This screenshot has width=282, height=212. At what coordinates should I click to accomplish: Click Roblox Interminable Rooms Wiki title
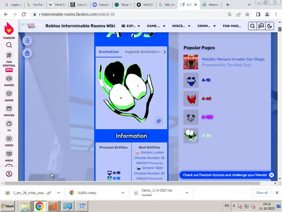(80, 26)
